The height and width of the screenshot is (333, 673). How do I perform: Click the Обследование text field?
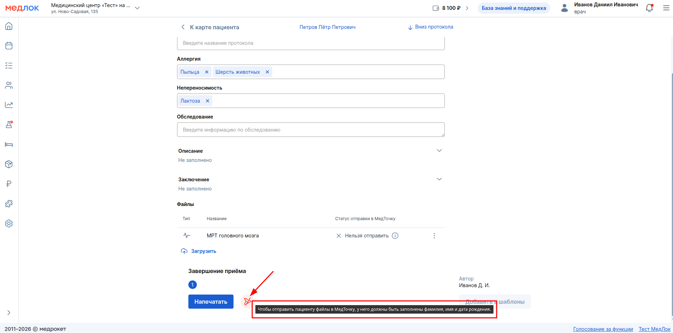coord(310,130)
